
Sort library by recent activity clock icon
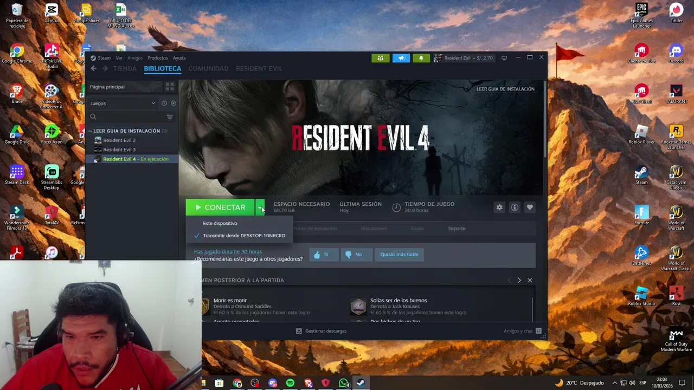point(164,103)
